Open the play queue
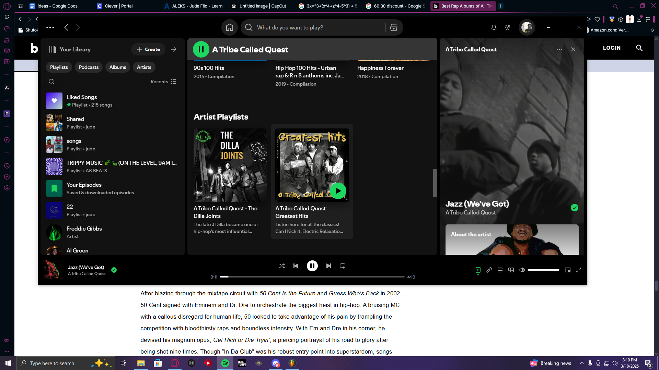Screen dimensions: 659x370 pos(500,270)
